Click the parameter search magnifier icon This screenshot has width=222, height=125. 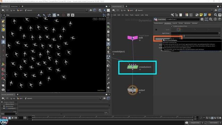[x=211, y=19]
